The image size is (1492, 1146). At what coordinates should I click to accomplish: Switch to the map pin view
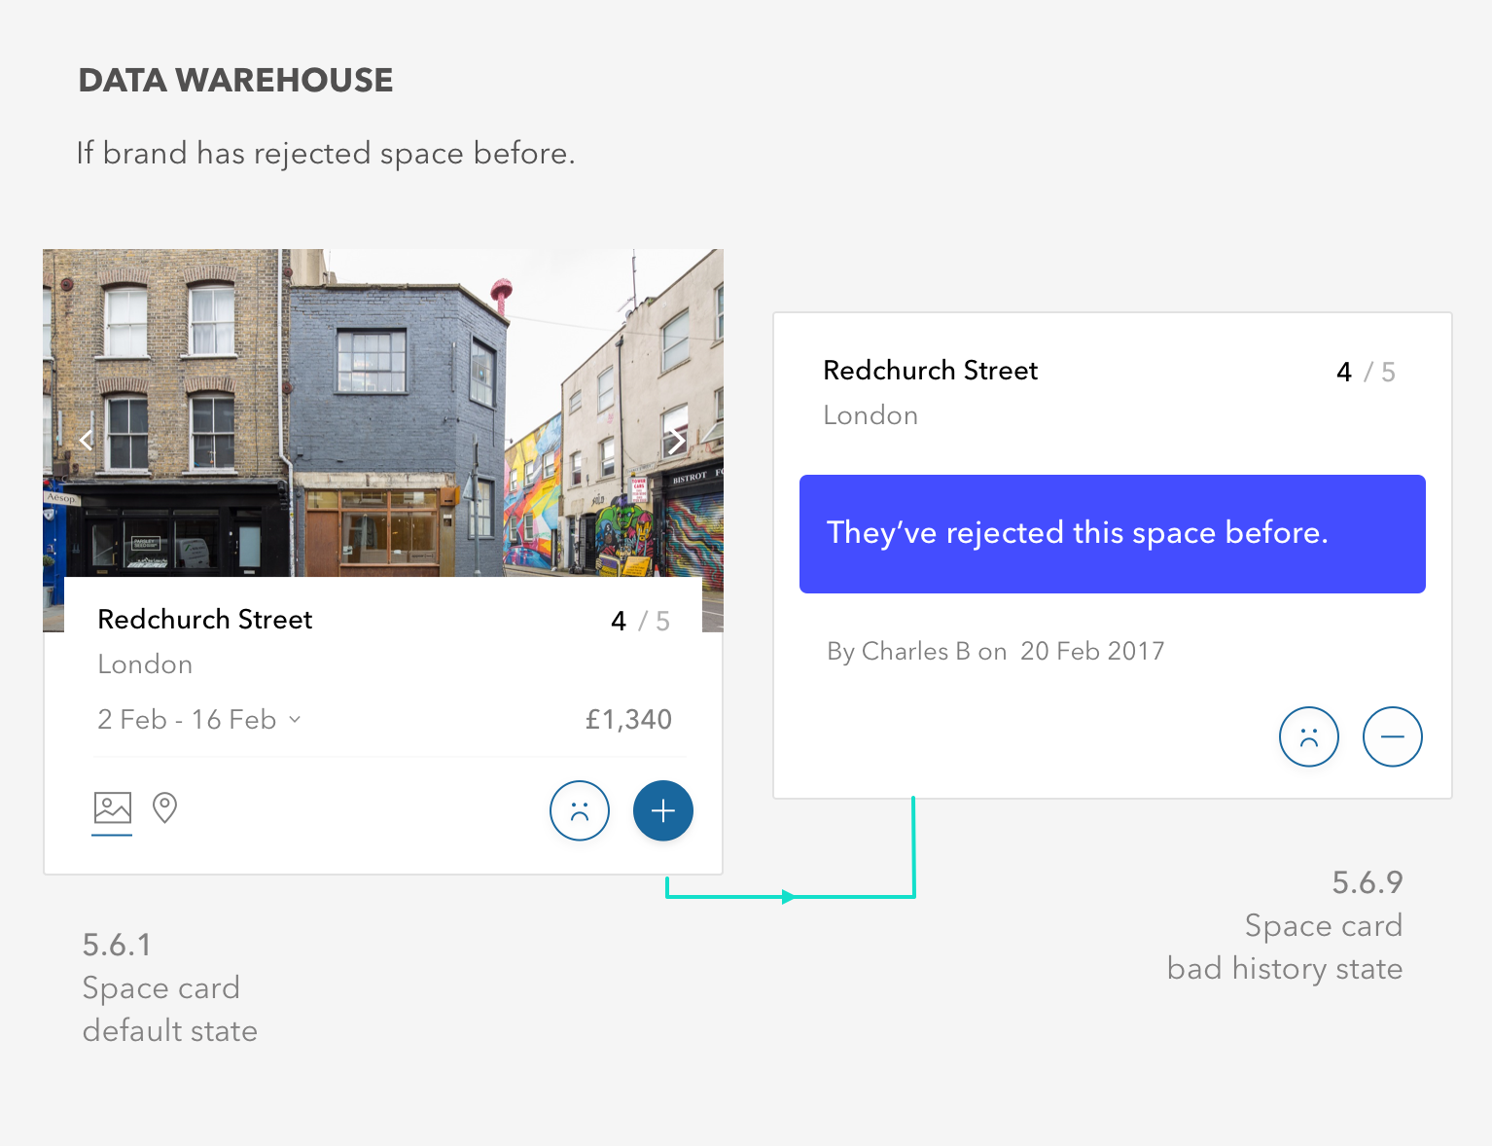pyautogui.click(x=165, y=807)
